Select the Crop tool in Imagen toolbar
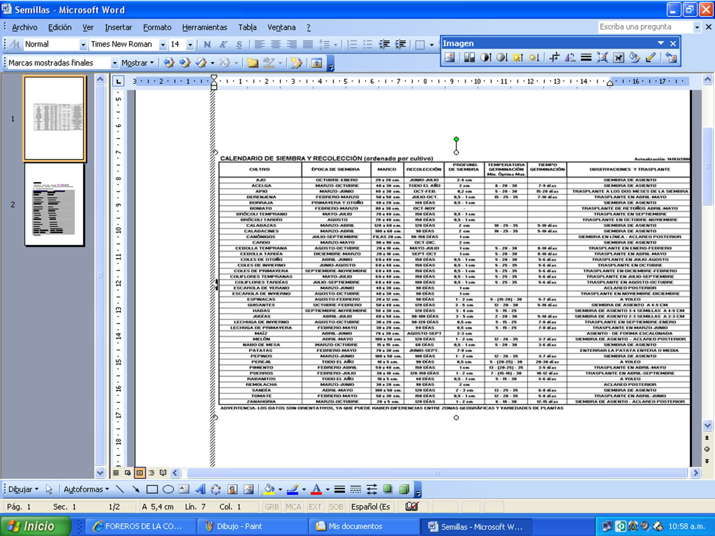The image size is (715, 536). pos(554,58)
